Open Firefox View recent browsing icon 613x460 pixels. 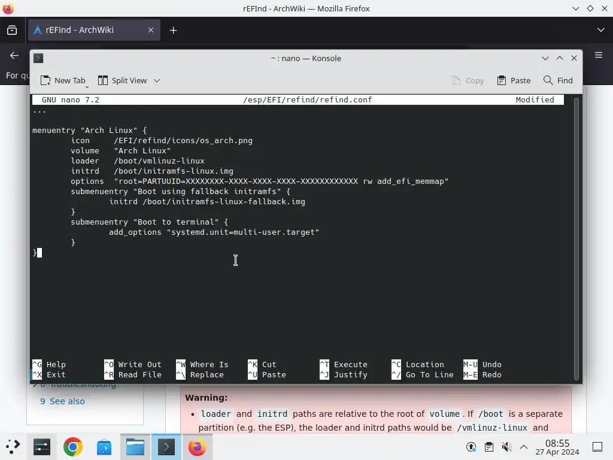coord(12,30)
